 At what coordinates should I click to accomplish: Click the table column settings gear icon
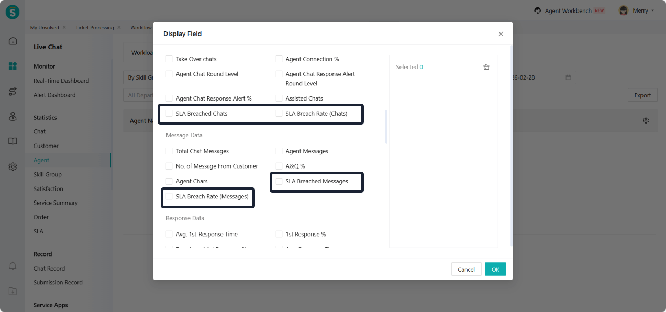(646, 120)
